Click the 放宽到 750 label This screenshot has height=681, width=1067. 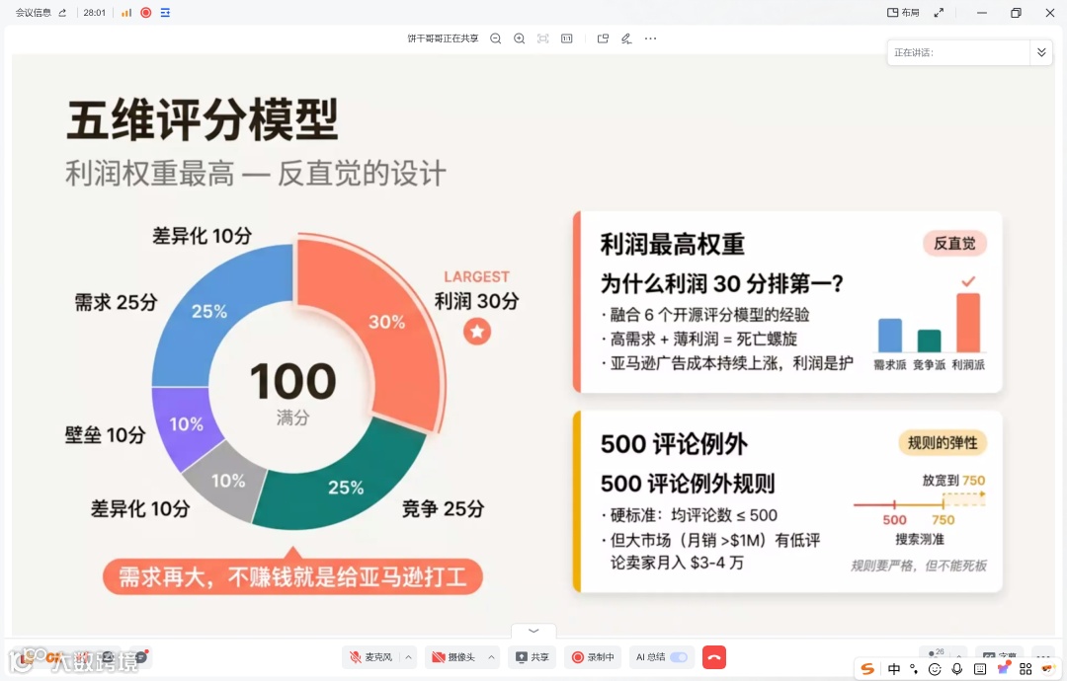[953, 480]
